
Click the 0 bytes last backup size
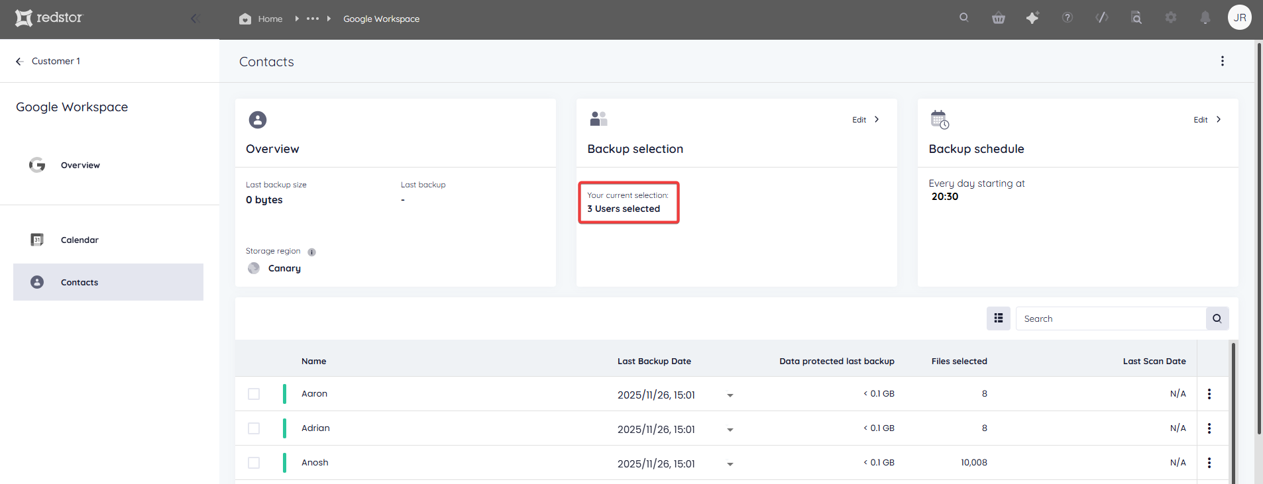click(264, 200)
